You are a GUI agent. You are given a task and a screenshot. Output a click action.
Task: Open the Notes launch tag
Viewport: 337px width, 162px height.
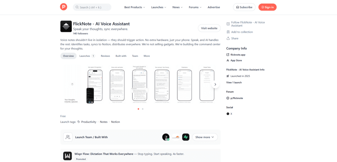tap(104, 122)
